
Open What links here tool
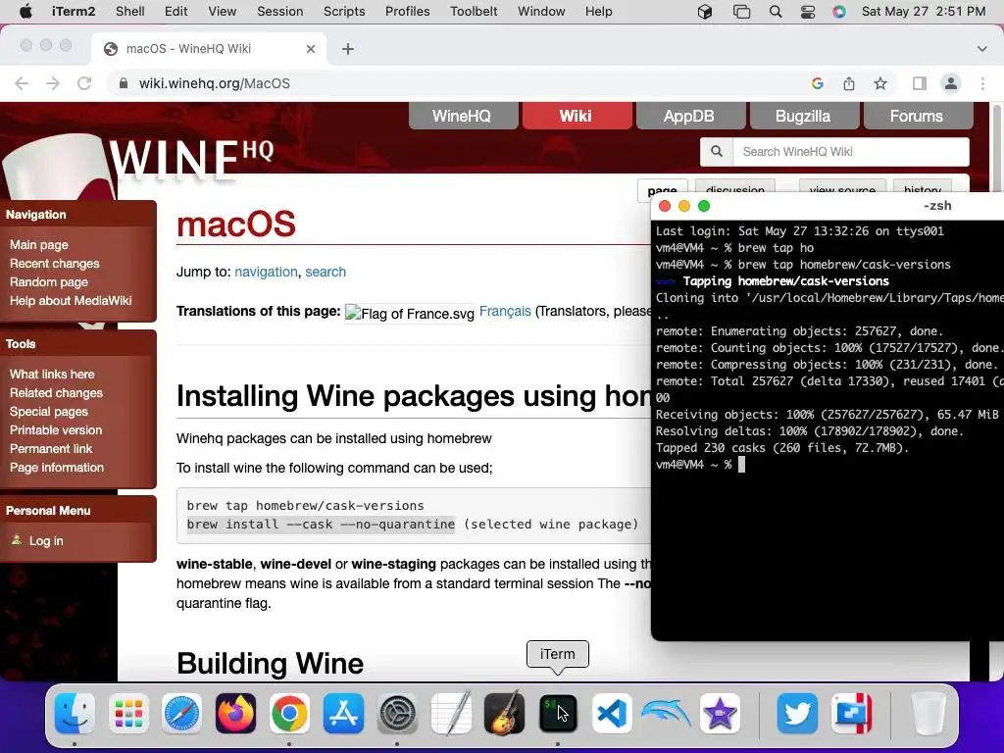(x=52, y=374)
